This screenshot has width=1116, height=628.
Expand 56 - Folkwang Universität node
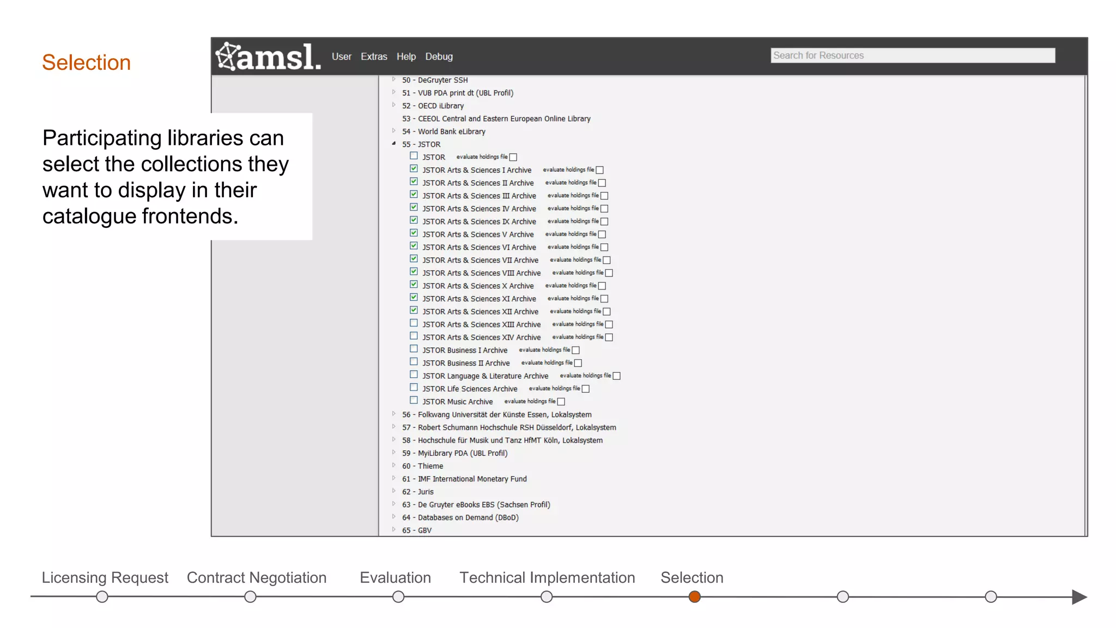(x=393, y=414)
